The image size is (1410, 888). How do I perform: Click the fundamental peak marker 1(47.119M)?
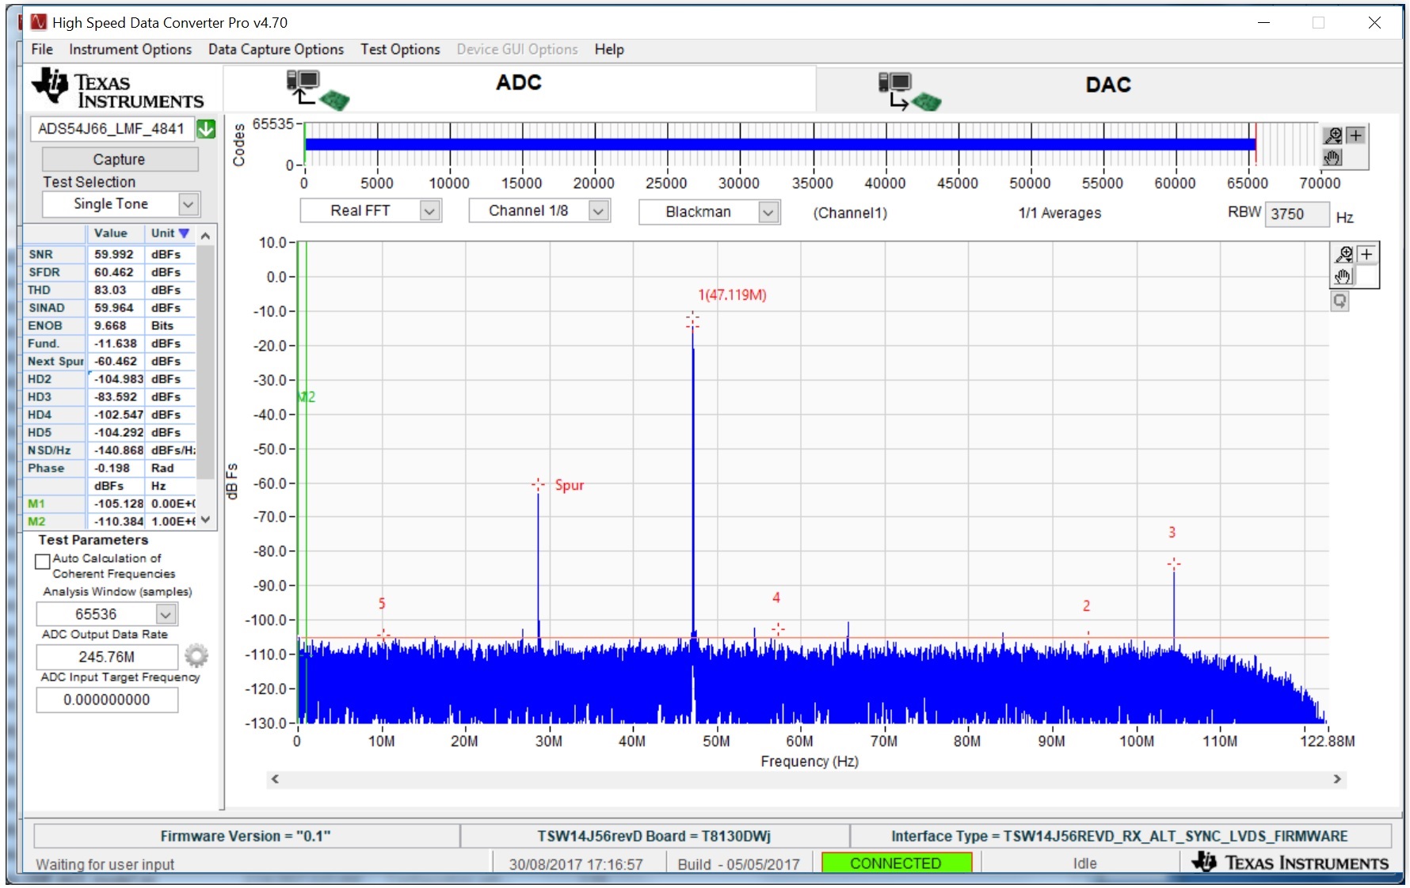[x=692, y=321]
